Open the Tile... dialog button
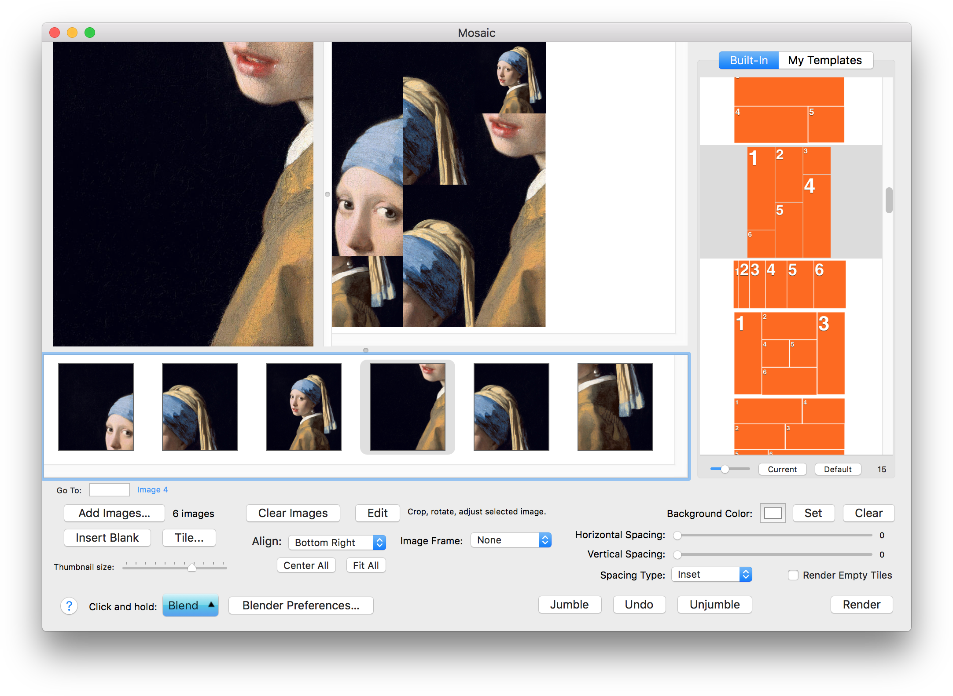 189,538
